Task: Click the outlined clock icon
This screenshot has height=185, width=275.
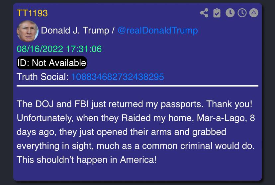Action: (242, 13)
